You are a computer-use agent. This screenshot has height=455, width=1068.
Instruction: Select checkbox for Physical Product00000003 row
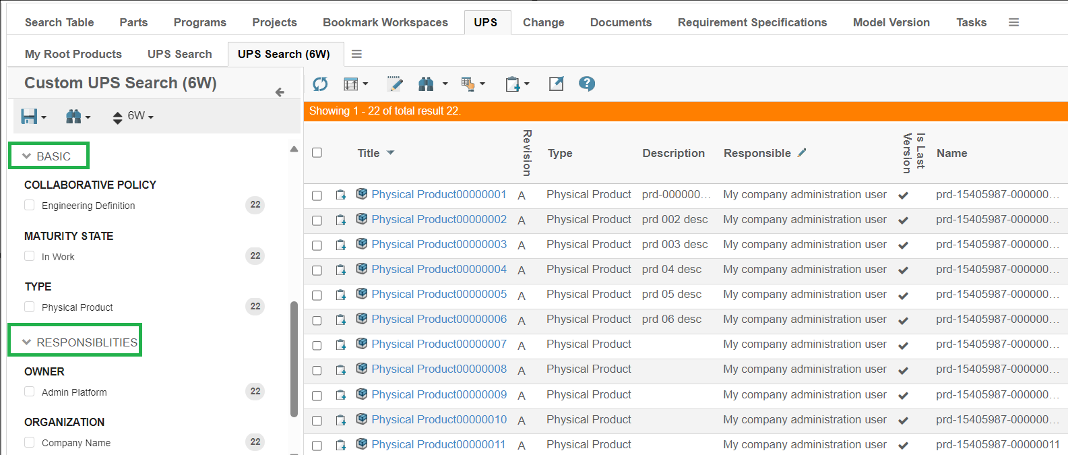pyautogui.click(x=317, y=245)
